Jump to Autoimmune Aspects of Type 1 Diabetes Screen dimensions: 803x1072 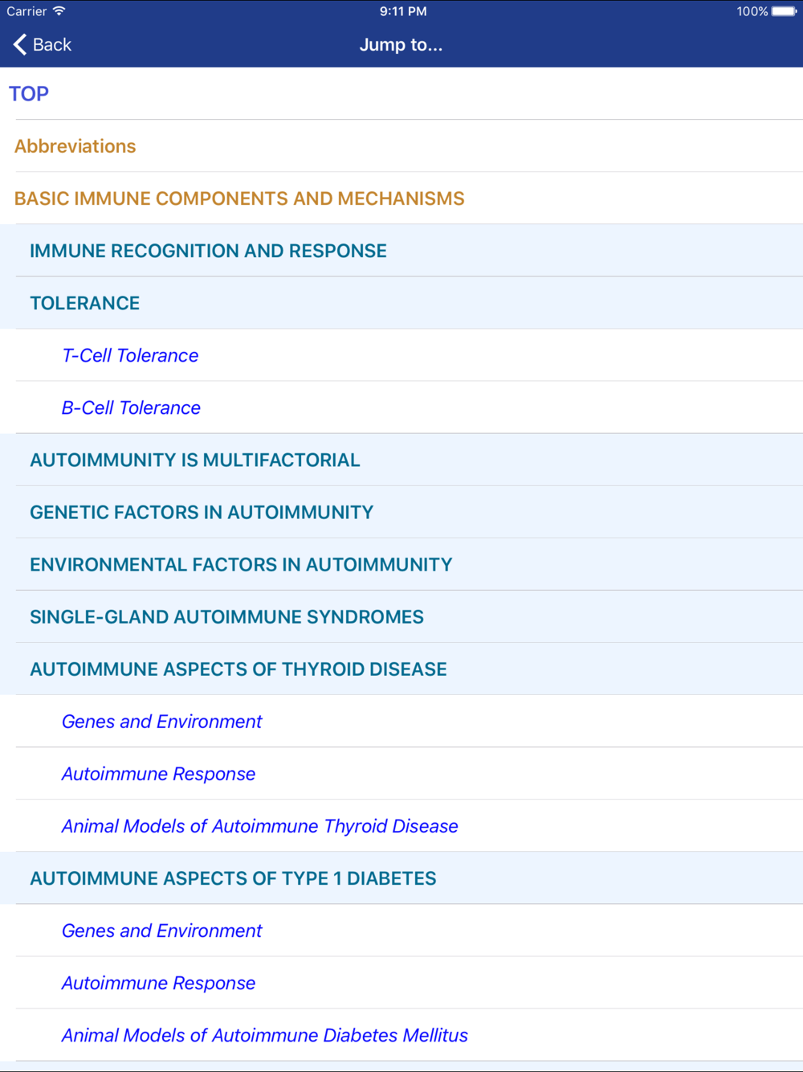[x=401, y=877]
